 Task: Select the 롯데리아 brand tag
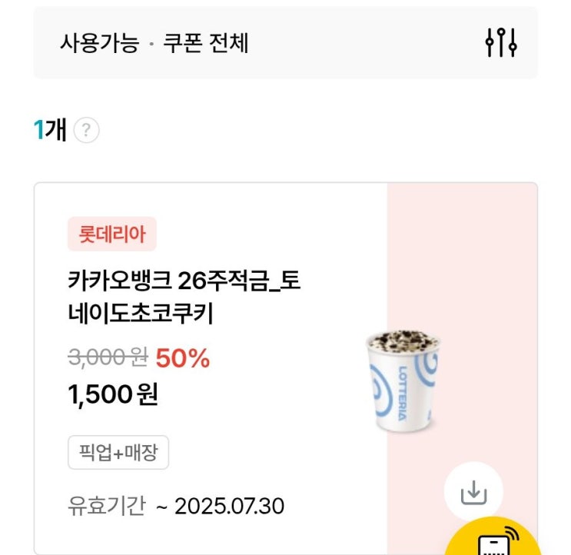(x=112, y=234)
